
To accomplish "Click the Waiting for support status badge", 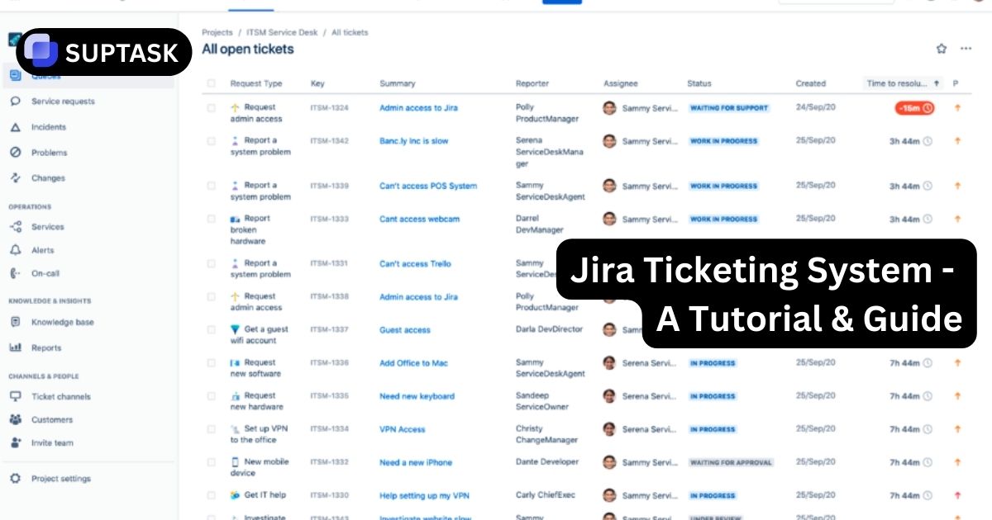I will point(729,108).
